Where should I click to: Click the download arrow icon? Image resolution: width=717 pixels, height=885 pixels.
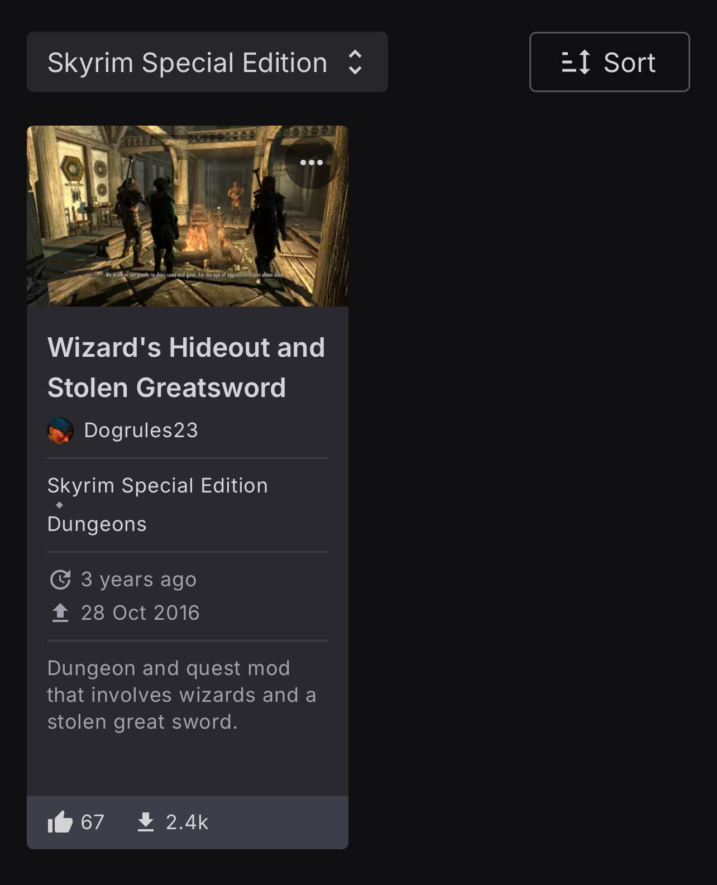pyautogui.click(x=146, y=822)
